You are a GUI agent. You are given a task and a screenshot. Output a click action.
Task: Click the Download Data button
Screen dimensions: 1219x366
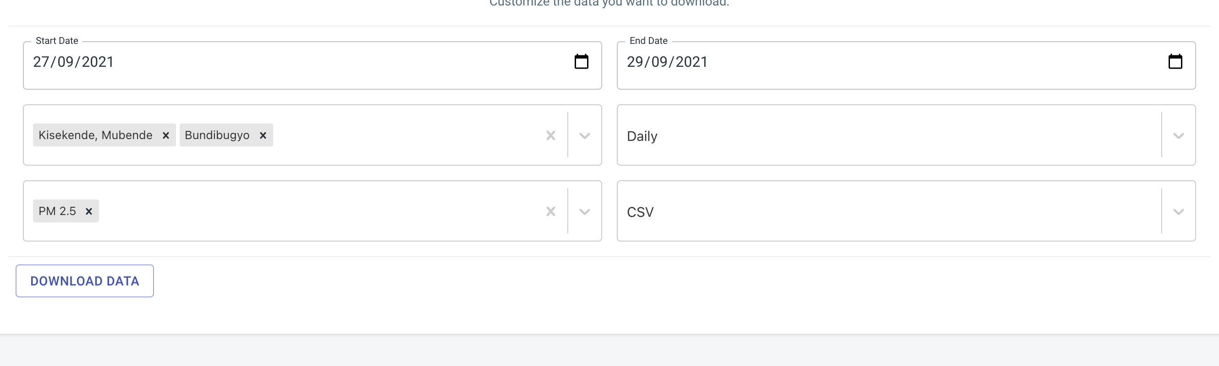coord(85,280)
